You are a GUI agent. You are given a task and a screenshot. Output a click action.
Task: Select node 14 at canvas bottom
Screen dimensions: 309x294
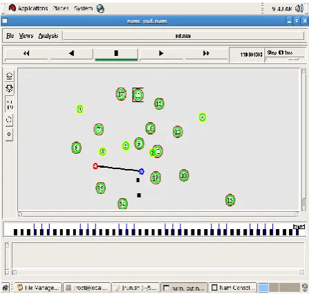[x=122, y=204]
